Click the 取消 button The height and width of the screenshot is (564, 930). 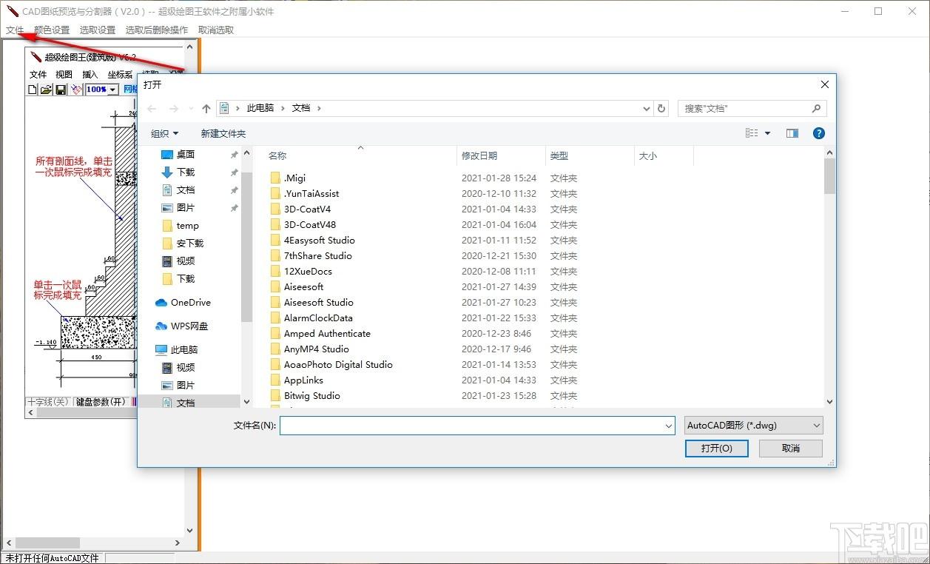coord(790,448)
